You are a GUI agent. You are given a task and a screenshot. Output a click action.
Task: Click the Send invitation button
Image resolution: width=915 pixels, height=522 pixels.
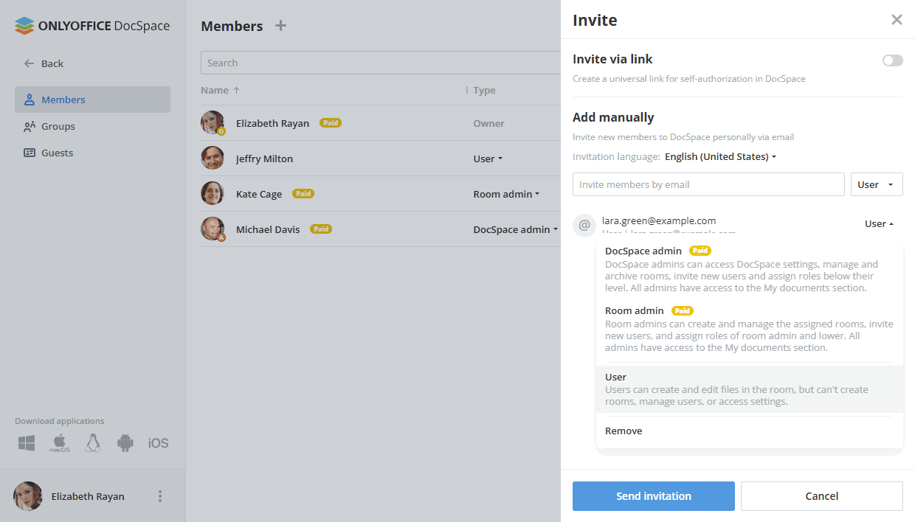(653, 496)
